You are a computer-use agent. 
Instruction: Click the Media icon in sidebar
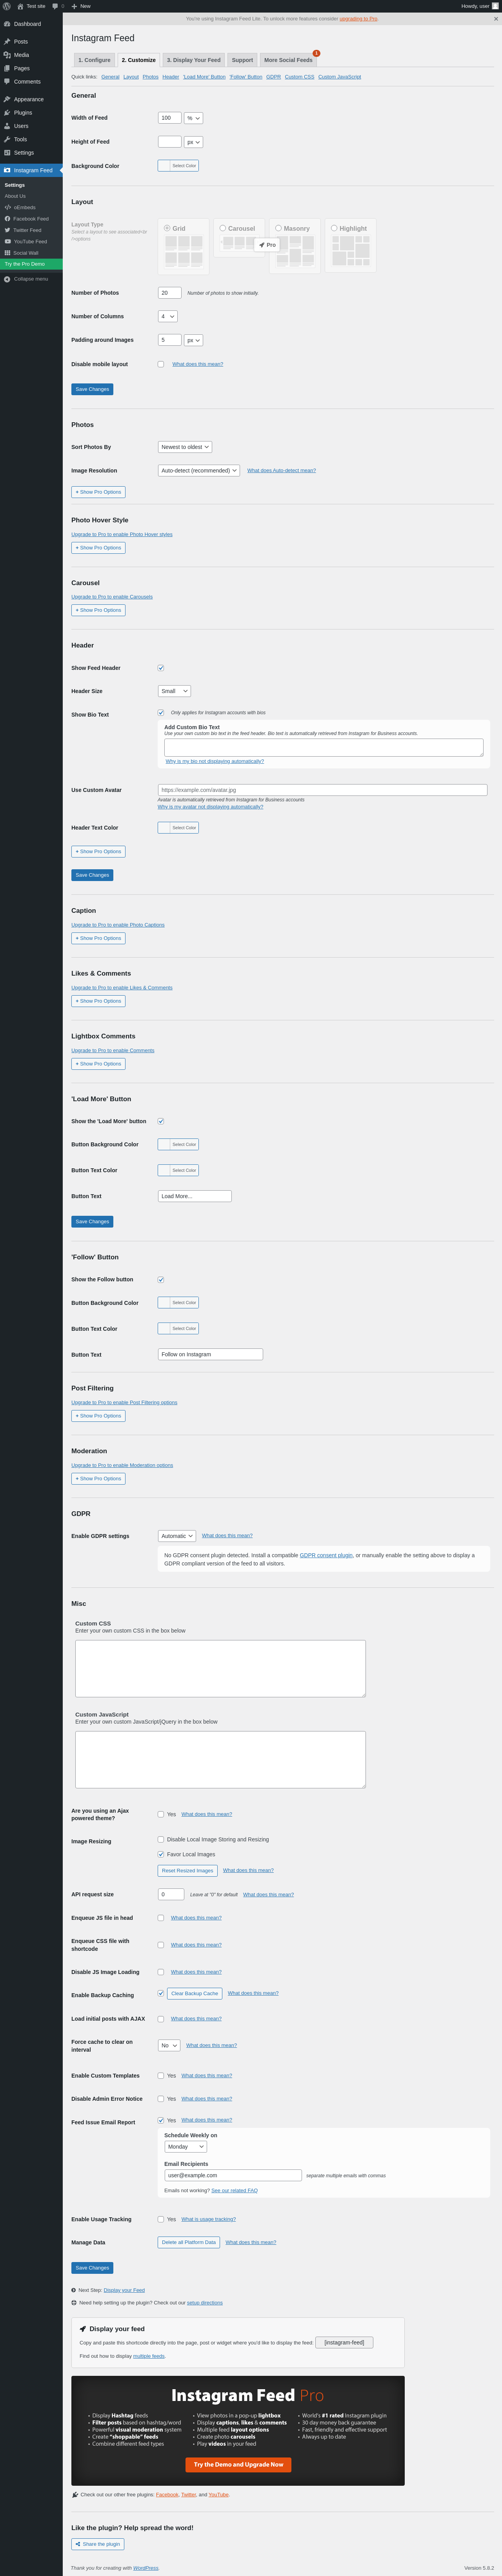coord(7,55)
